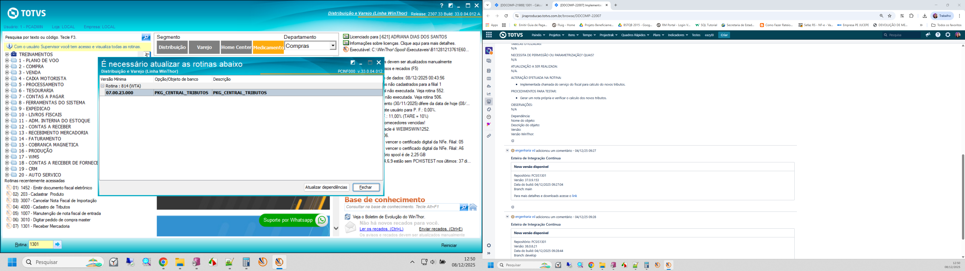
Task: Select the Distribuição segment toggle
Action: (172, 47)
